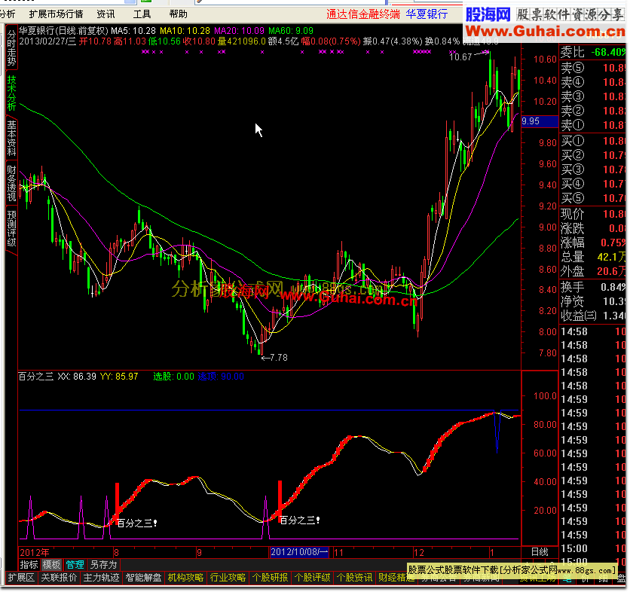Click the XX: 86.39 indicator value
This screenshot has width=630, height=592.
coord(77,377)
